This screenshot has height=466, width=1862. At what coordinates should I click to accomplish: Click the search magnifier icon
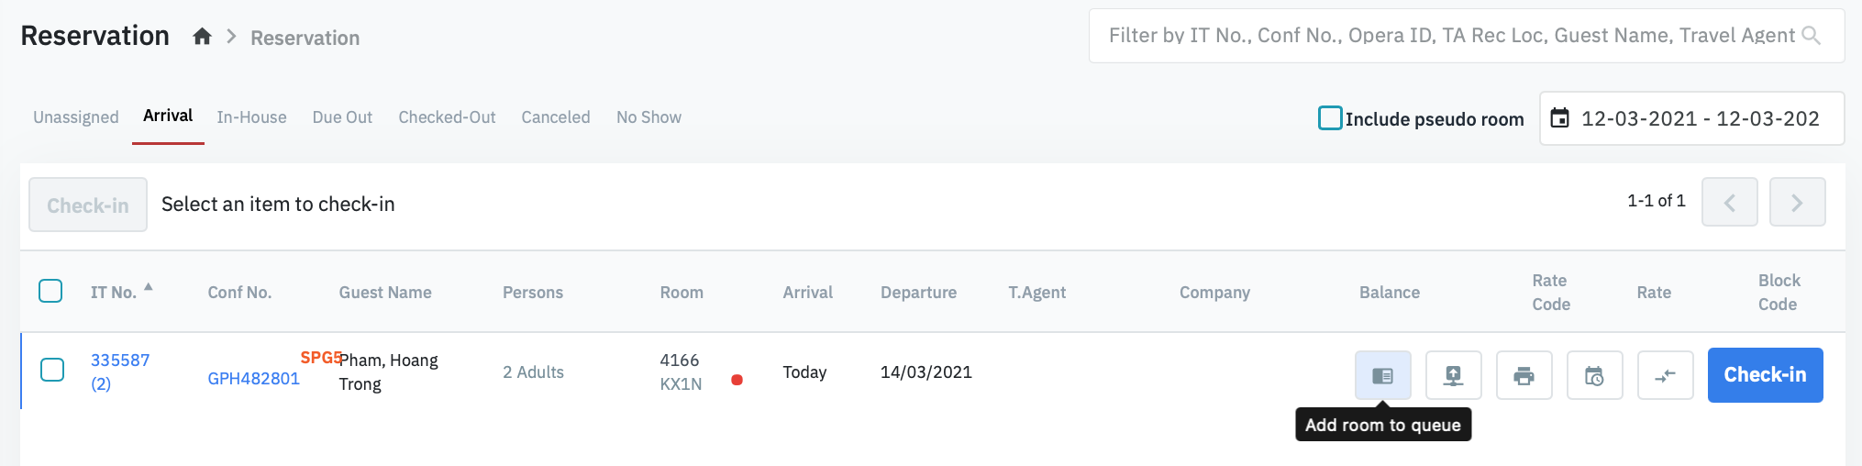[x=1811, y=36]
